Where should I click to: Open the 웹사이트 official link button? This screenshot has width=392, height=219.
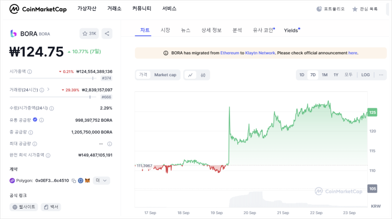tap(24, 207)
